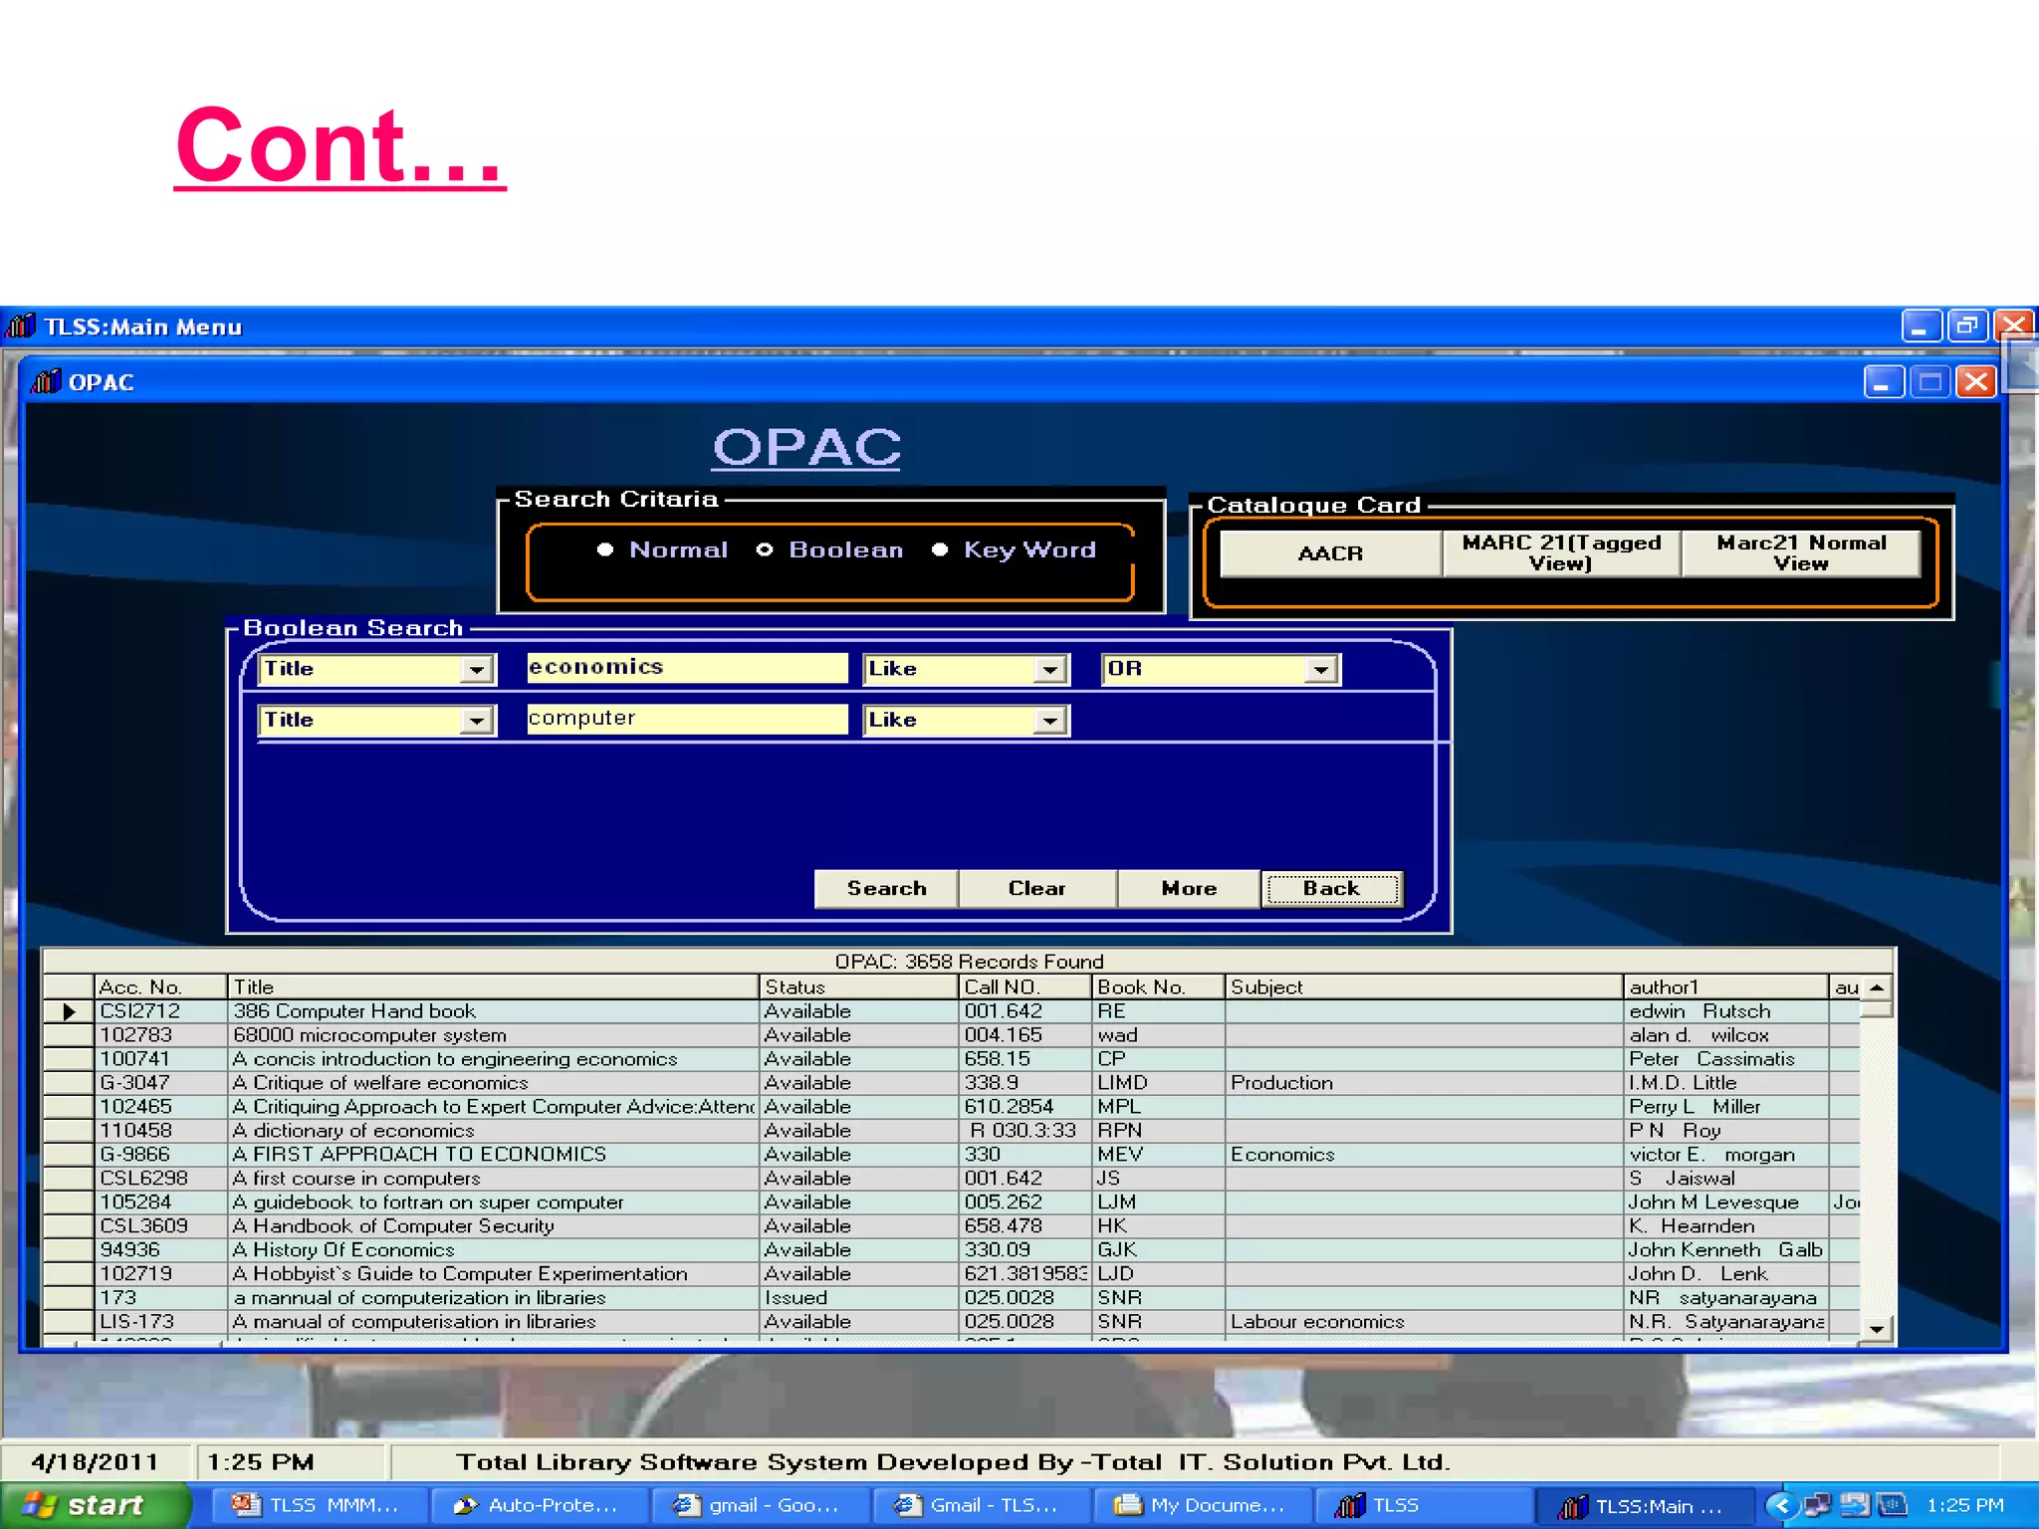
Task: Click the TLSS:Main Menu title bar icon
Action: pos(20,327)
